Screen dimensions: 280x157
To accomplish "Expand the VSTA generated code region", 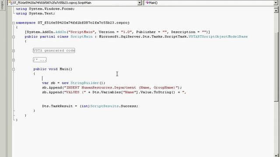I will pos(14,51).
